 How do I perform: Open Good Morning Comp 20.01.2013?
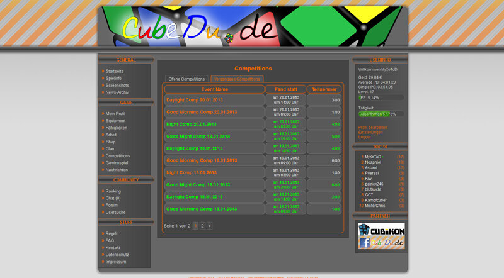point(202,113)
